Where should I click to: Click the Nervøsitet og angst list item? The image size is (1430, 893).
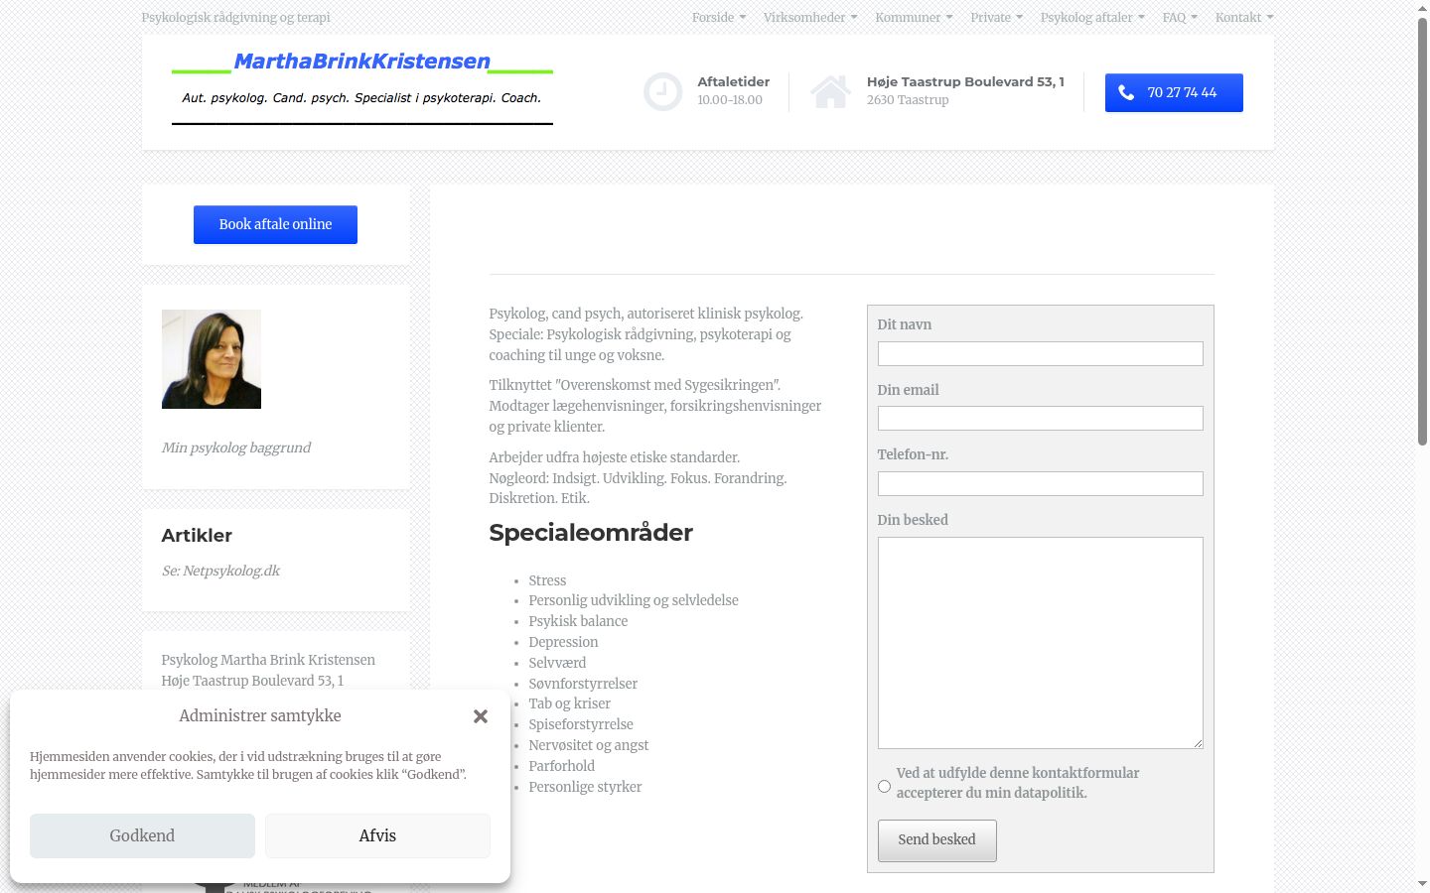[x=588, y=745]
